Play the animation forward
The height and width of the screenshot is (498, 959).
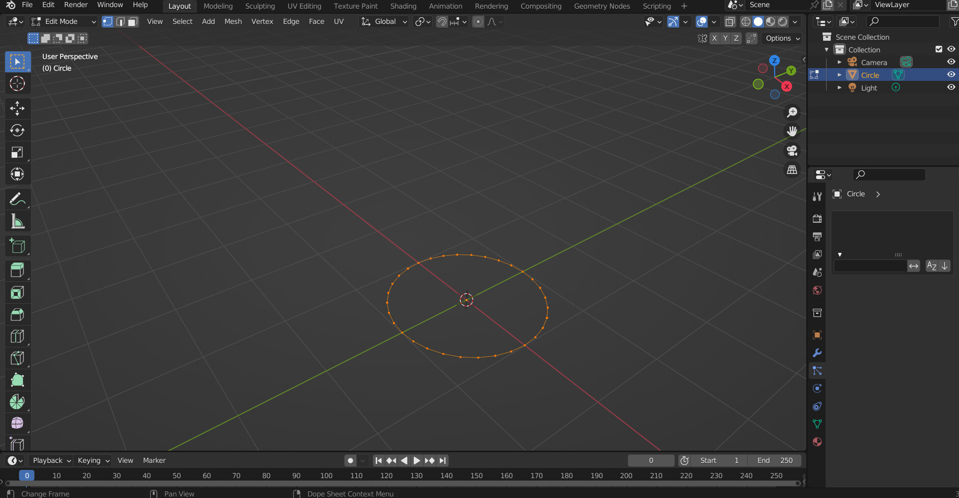[417, 460]
